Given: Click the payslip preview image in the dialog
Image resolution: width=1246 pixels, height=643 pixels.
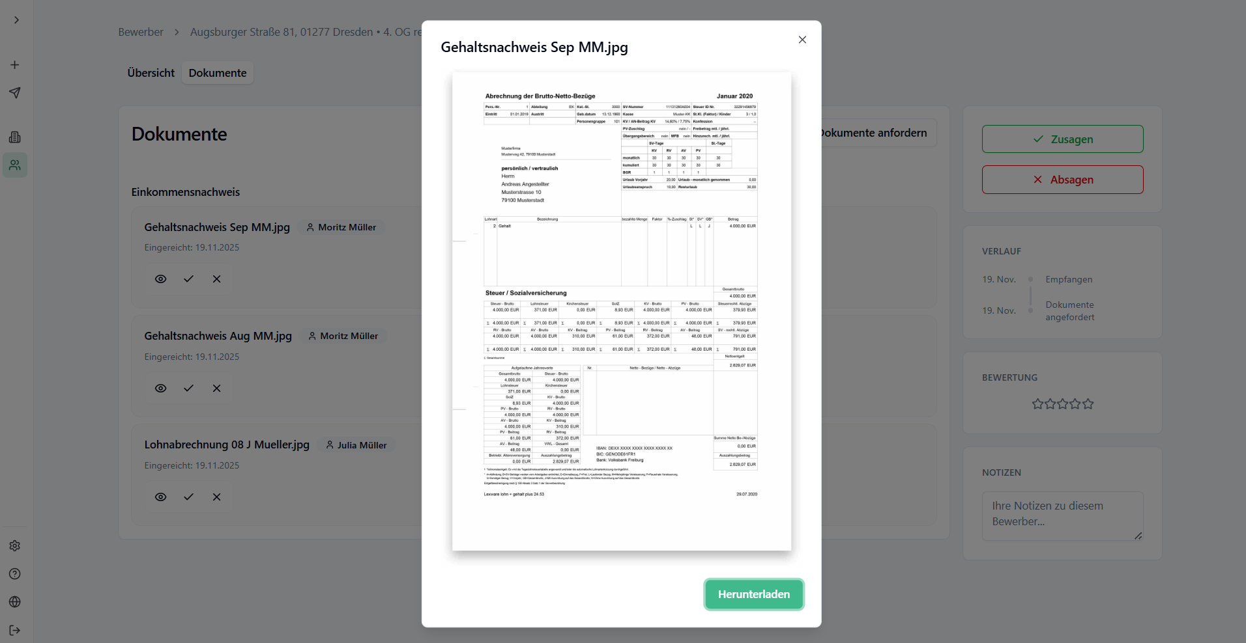Looking at the screenshot, I should click(x=622, y=311).
